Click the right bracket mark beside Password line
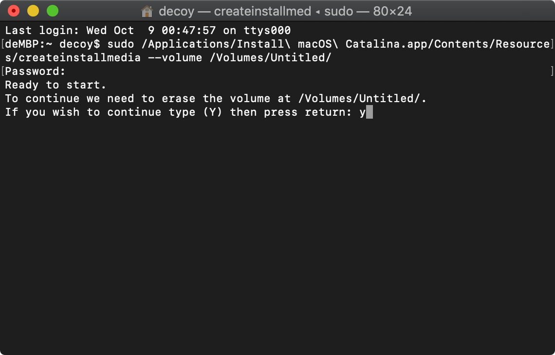This screenshot has height=355, width=555. click(x=552, y=71)
